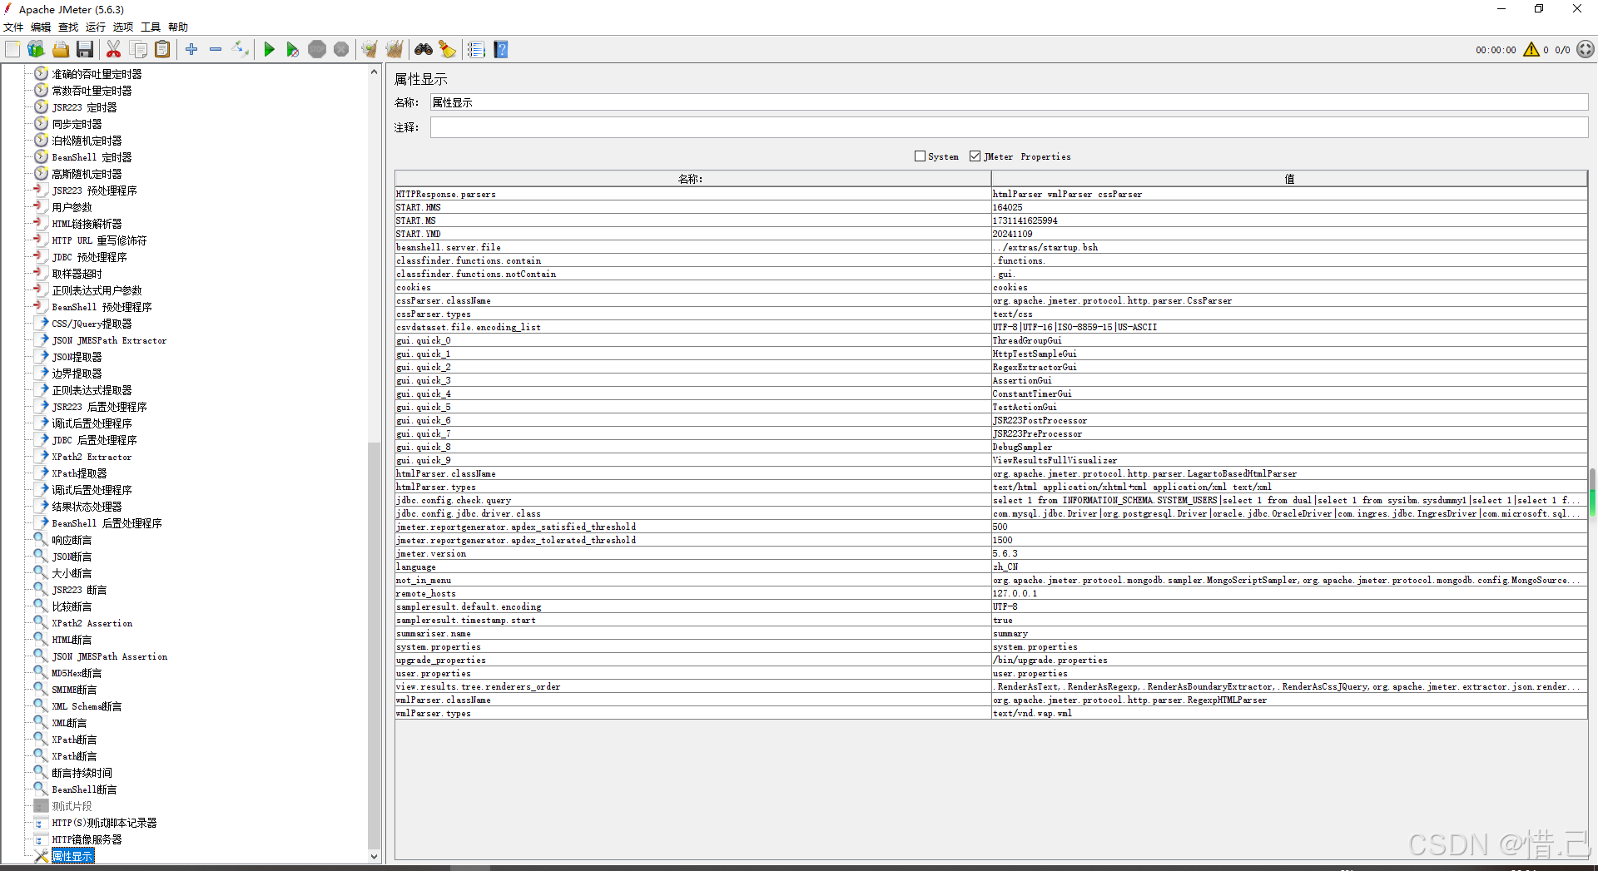Open Search with binoculars icon
Image resolution: width=1598 pixels, height=871 pixels.
pos(424,49)
